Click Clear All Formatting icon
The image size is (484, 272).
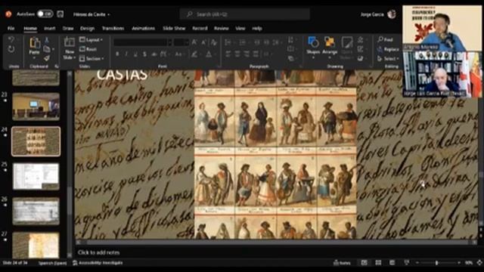point(213,42)
